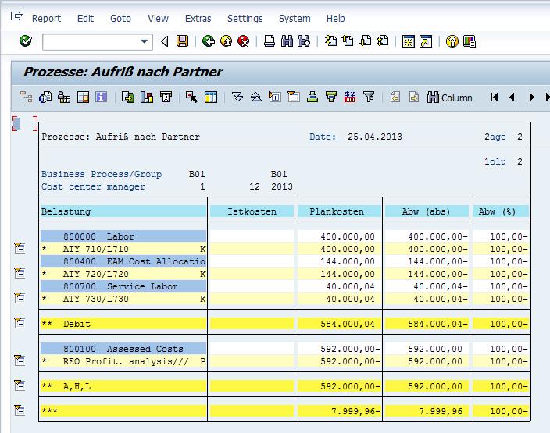The width and height of the screenshot is (550, 433).
Task: Click the small triangle left of Save
Action: click(165, 41)
